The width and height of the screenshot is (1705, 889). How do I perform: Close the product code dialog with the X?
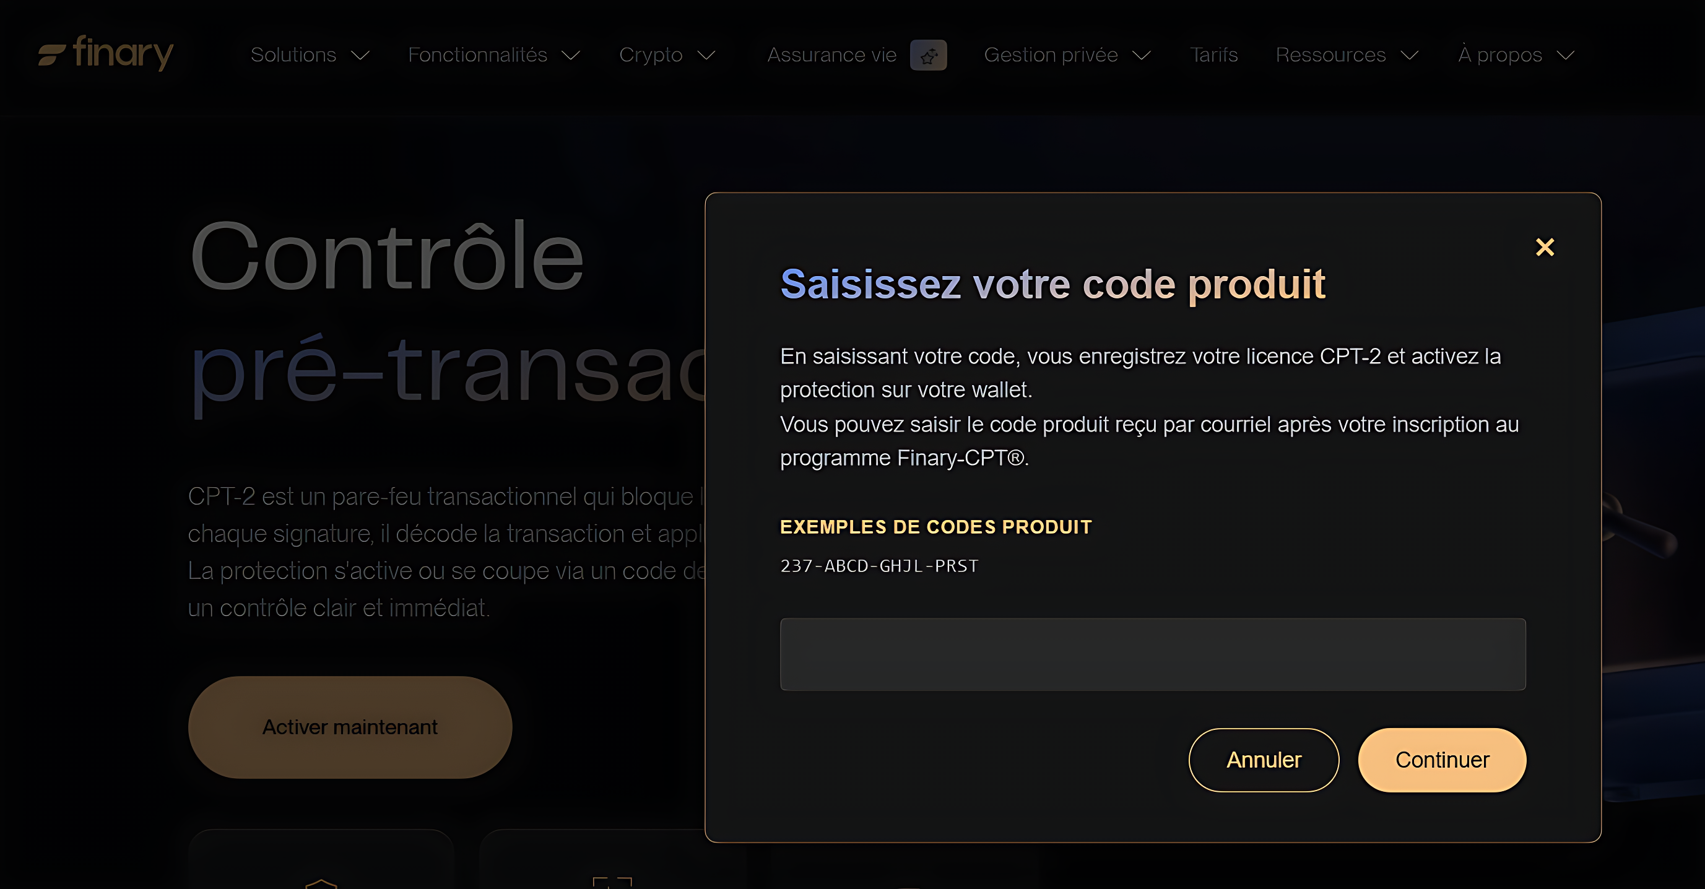point(1545,246)
